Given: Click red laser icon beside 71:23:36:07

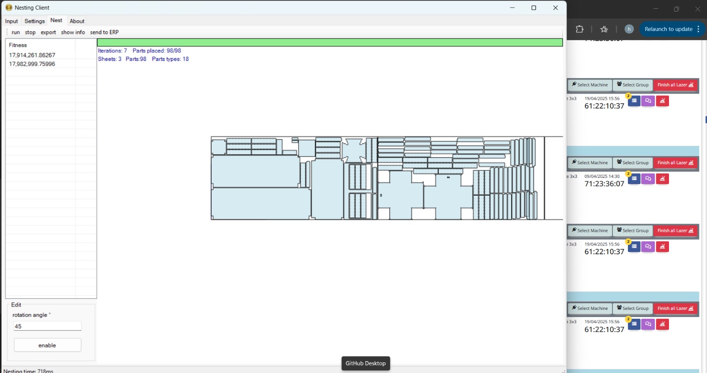Looking at the screenshot, I should pyautogui.click(x=662, y=178).
